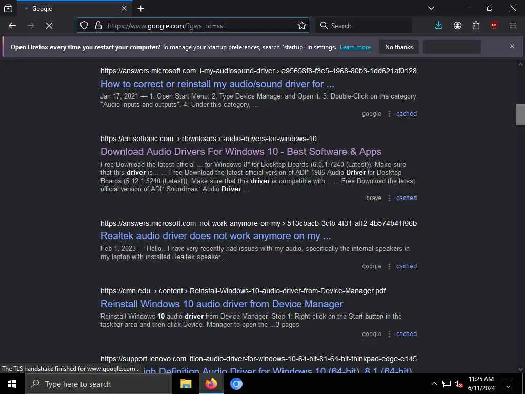The width and height of the screenshot is (525, 394).
Task: Open How to correct or reinstall audio driver result
Action: pos(217,84)
